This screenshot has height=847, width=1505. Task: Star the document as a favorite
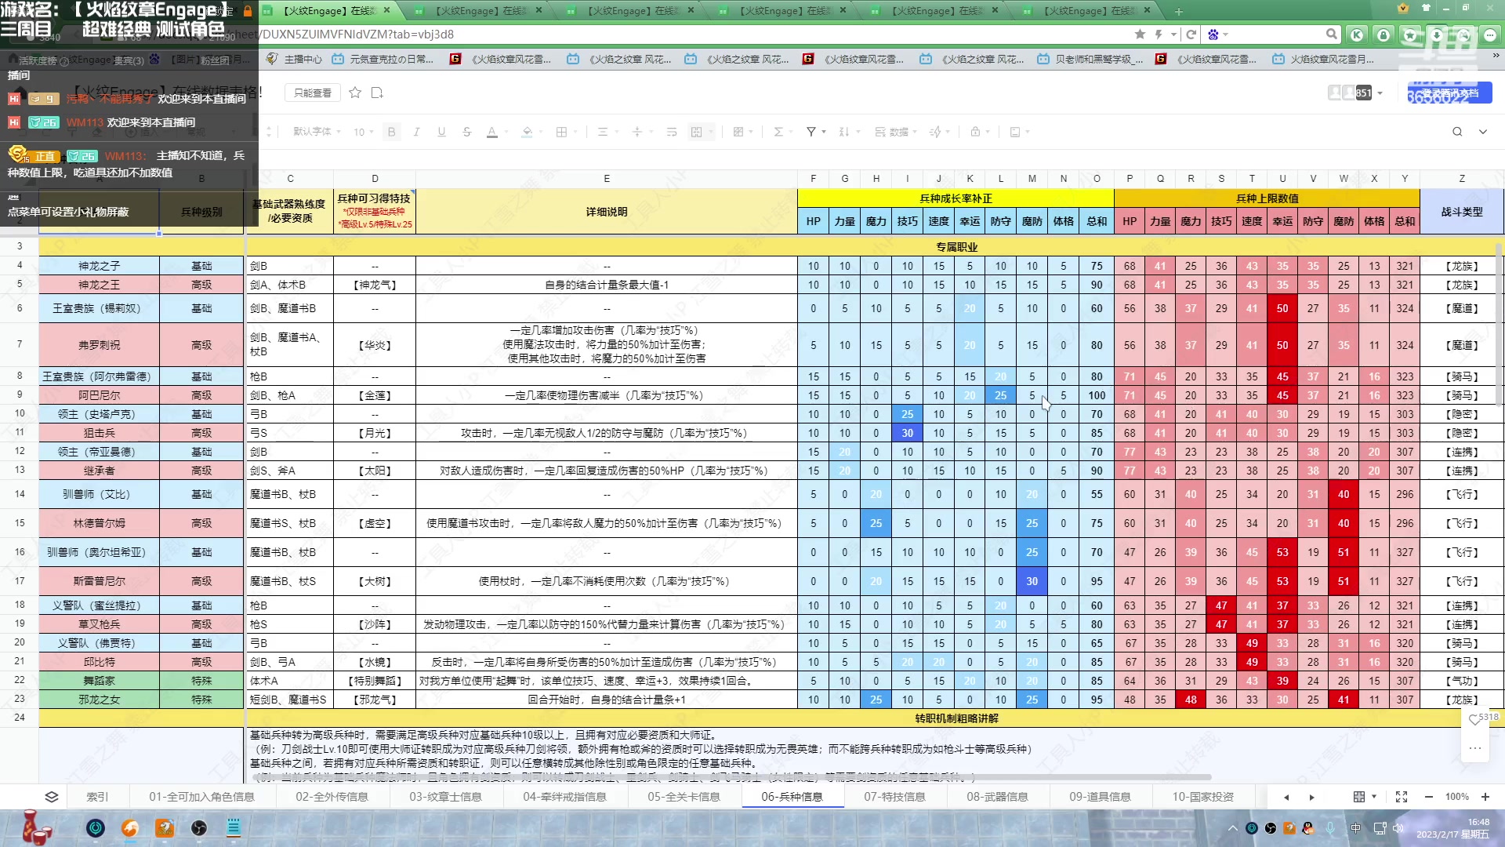[355, 93]
